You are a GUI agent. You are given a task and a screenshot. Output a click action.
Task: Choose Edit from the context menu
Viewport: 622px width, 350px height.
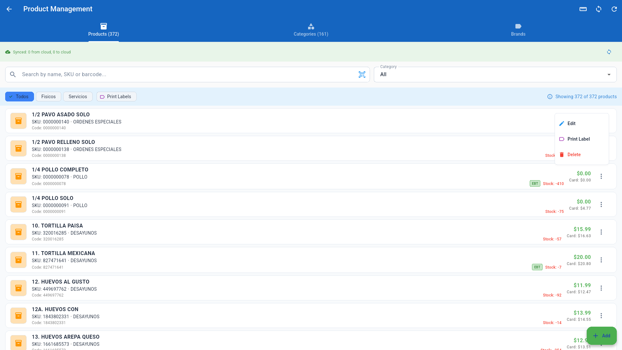click(582, 123)
